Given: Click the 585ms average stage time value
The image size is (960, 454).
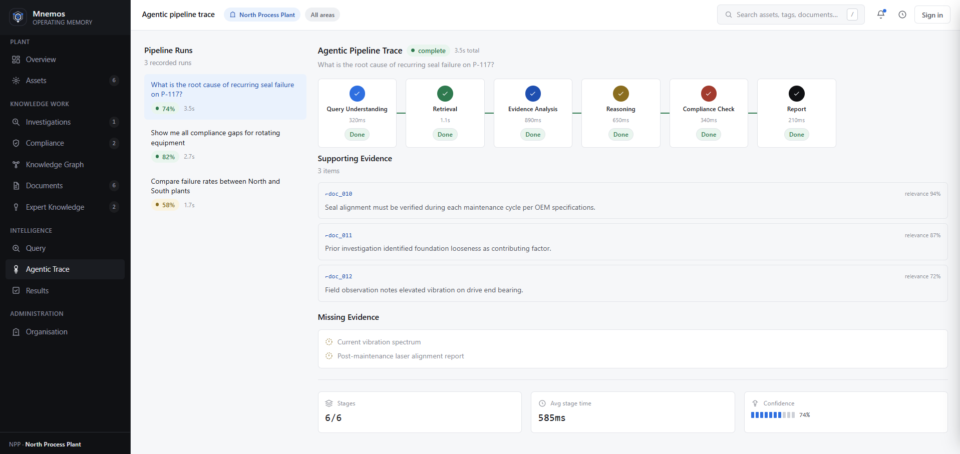Looking at the screenshot, I should click(552, 418).
